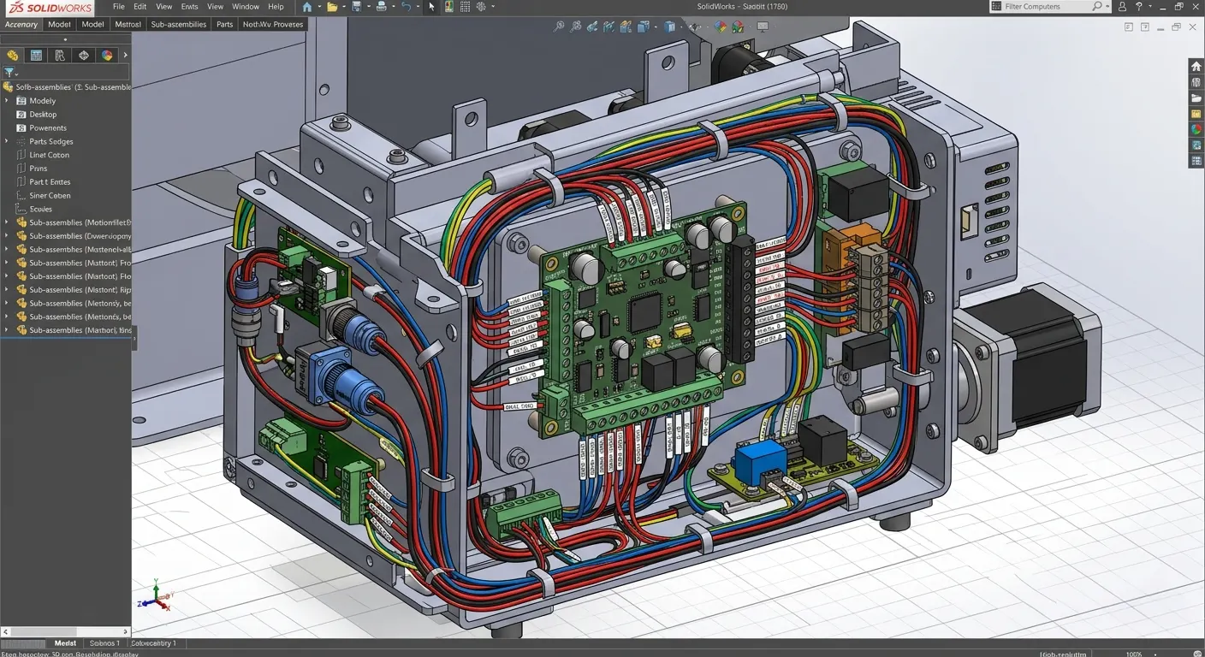Open the Help menu
Image resolution: width=1205 pixels, height=657 pixels.
click(276, 7)
